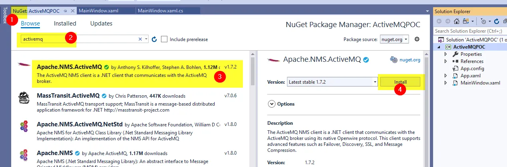Click the Switch Views icon in Solution Explorer
Viewport: 507px width, 167px height.
(466, 21)
